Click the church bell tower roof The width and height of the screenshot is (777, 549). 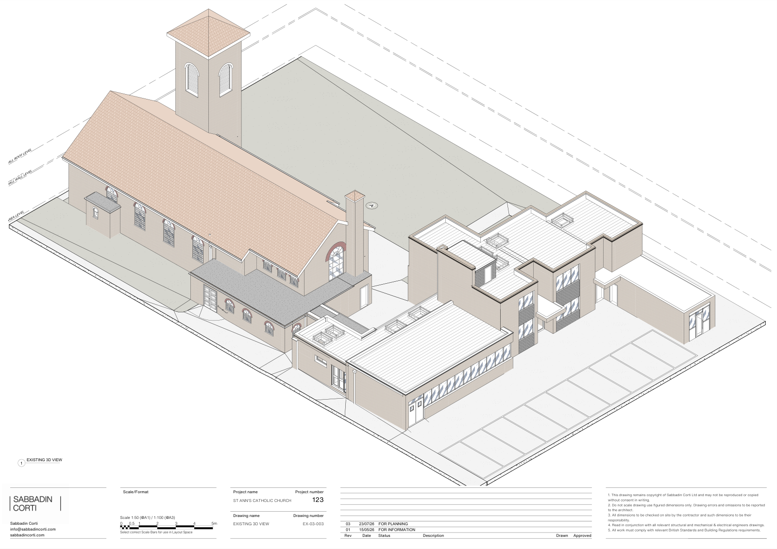point(209,34)
